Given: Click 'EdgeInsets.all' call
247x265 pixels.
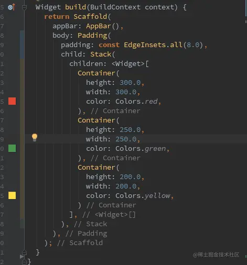Looking at the screenshot, I should 153,45.
